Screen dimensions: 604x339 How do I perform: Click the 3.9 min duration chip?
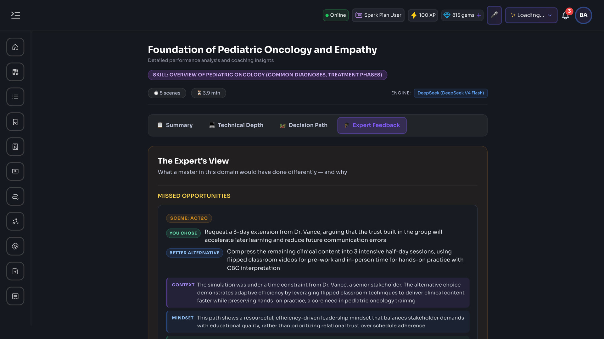click(x=209, y=93)
